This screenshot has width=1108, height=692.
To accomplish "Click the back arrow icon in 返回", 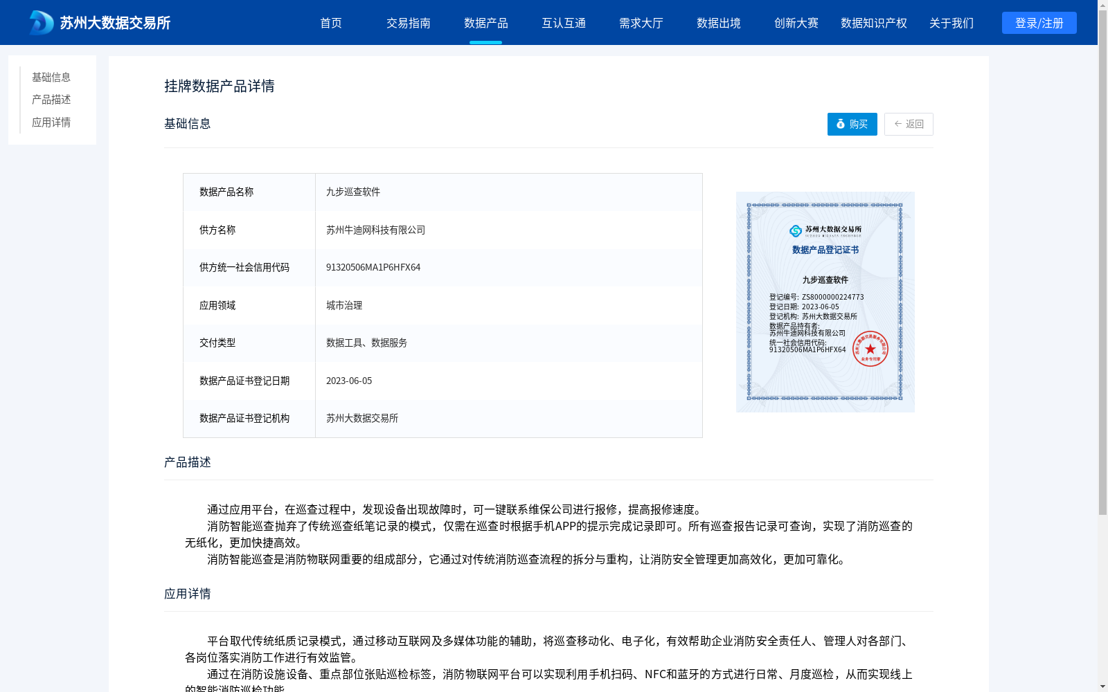I will coord(898,124).
